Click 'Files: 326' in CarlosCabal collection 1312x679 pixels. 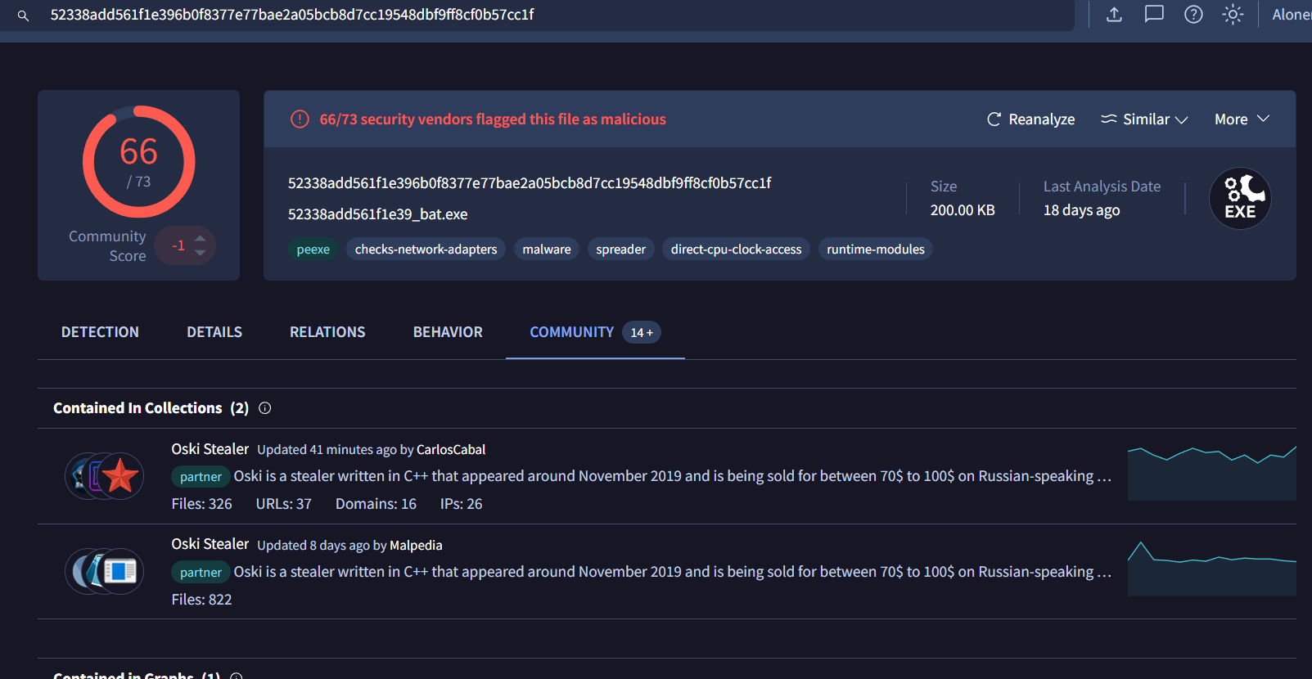pyautogui.click(x=201, y=504)
